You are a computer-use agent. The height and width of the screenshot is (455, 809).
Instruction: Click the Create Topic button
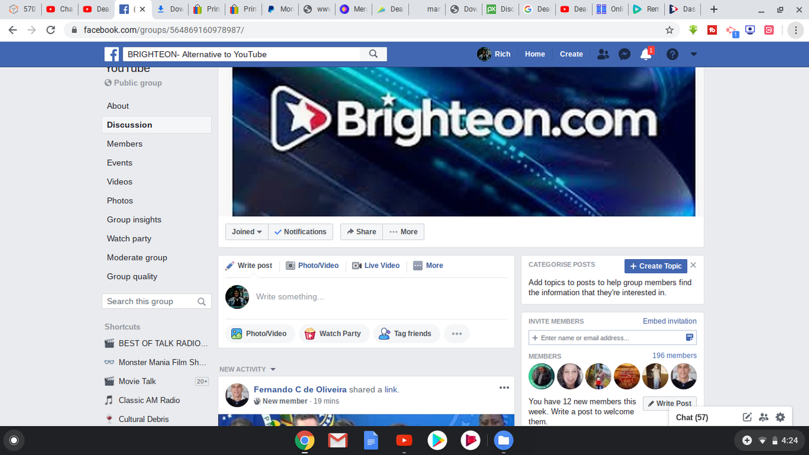pos(655,266)
